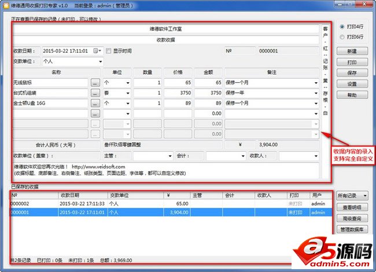Sort table by № column header
This screenshot has width=376, height=272.
34,195
